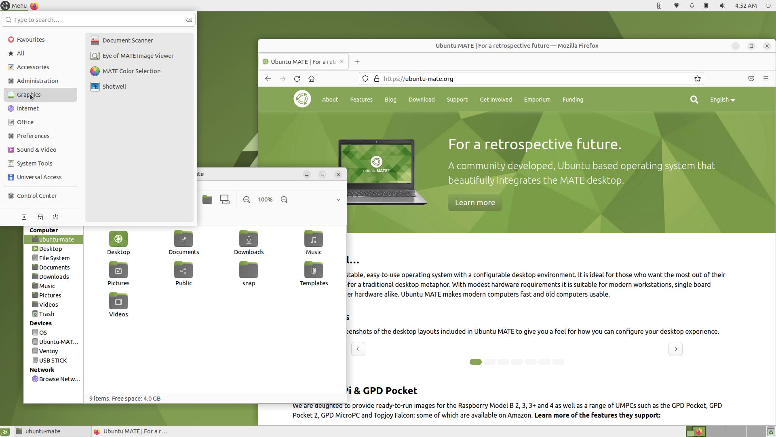
Task: Launch MATE Color Selection
Action: click(139, 71)
